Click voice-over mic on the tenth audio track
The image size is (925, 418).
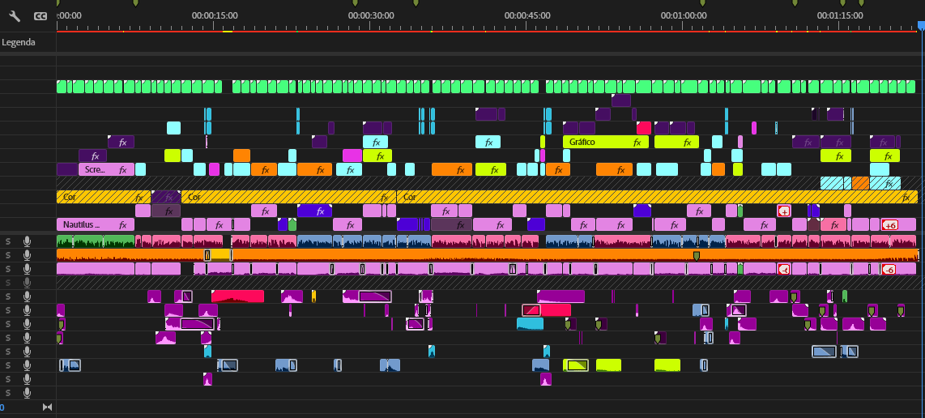pos(27,365)
